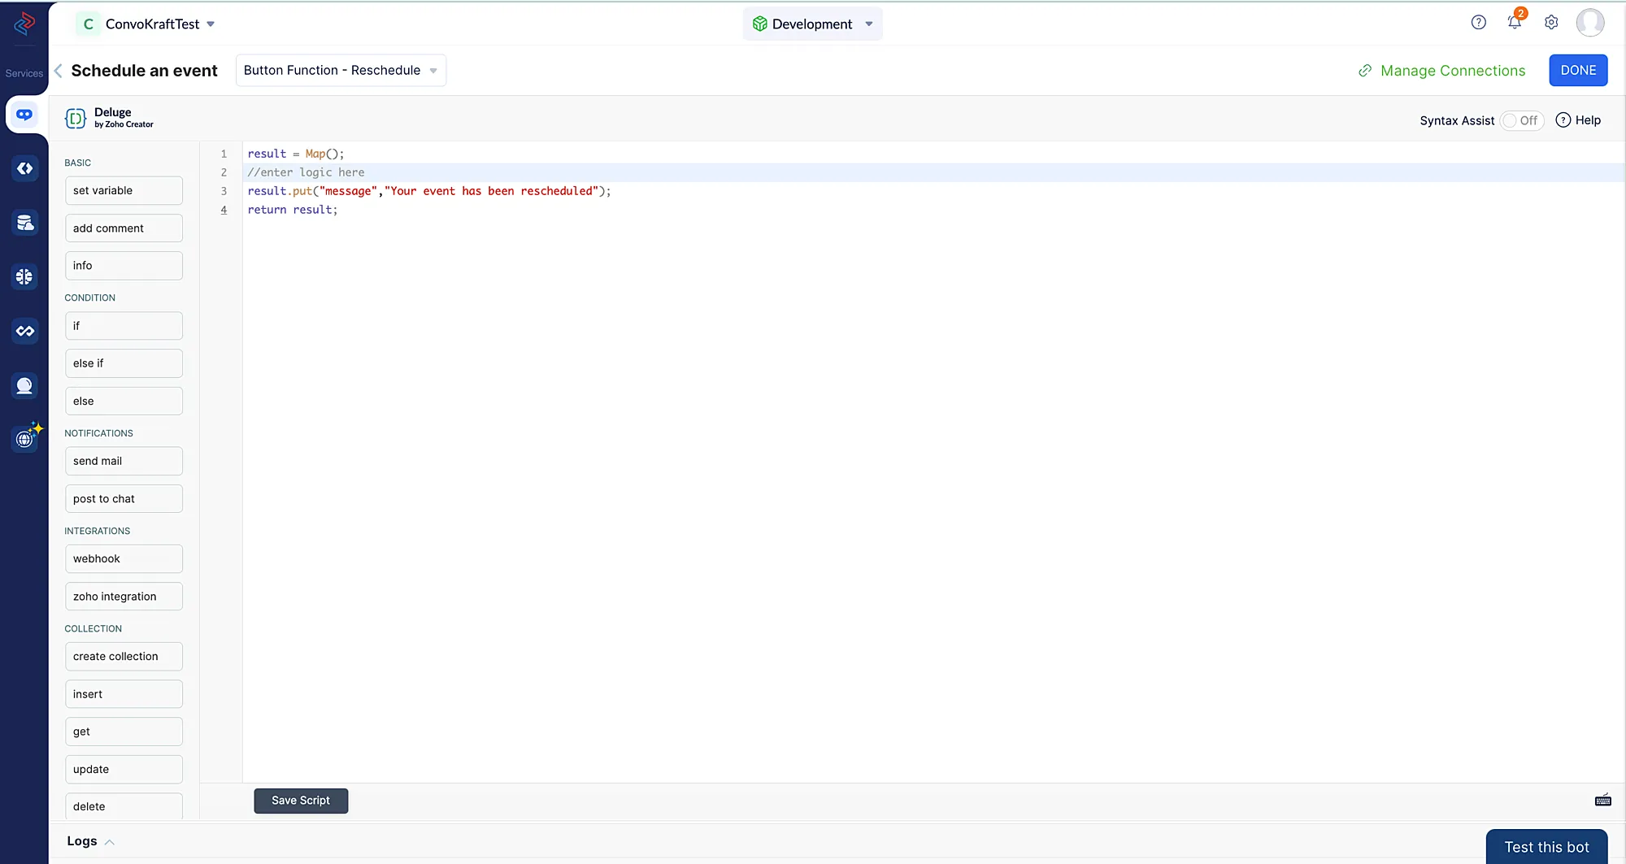Click the chatbot icon in left sidebar
The image size is (1626, 864).
[x=24, y=115]
